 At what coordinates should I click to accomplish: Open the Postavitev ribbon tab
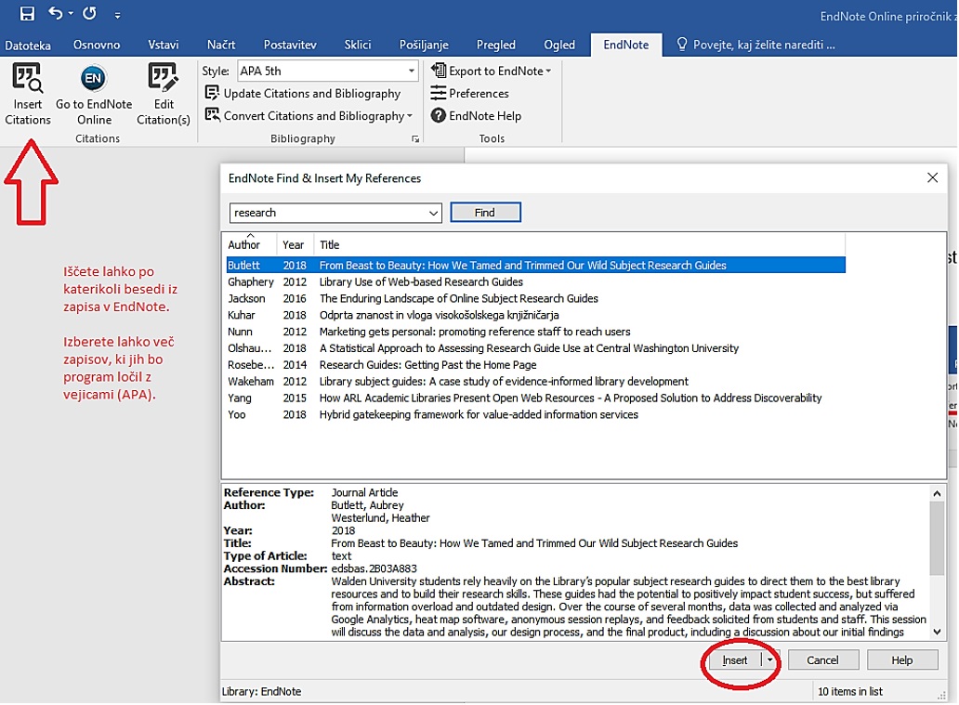tap(290, 45)
